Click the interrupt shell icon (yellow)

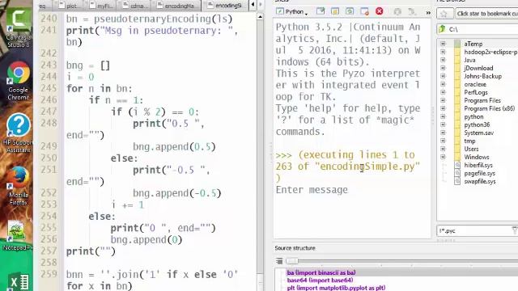point(335,11)
